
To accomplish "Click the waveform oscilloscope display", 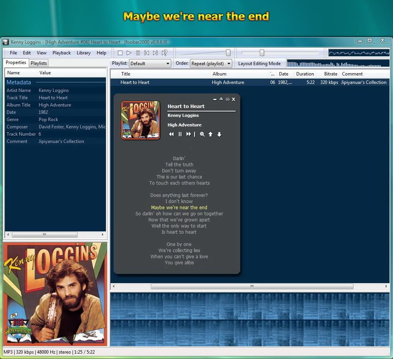I will coord(359,53).
